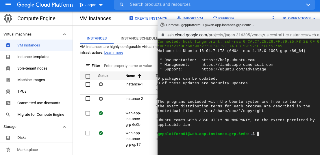Select the web-app-instance-grp-qp17 checkbox
The height and width of the screenshot is (155, 320).
click(x=88, y=133)
